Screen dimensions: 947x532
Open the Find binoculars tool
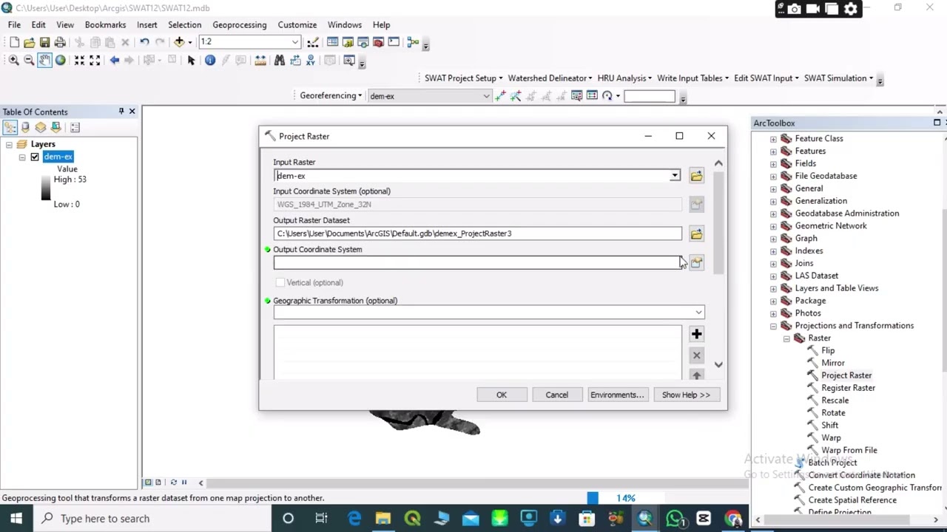click(x=280, y=61)
